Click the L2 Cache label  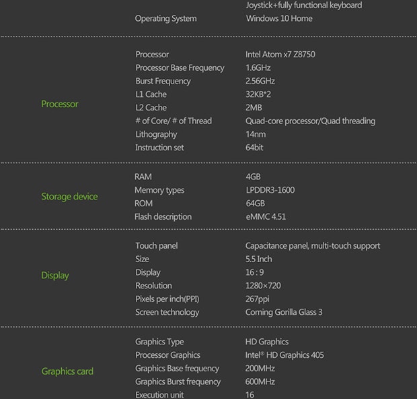click(x=151, y=108)
